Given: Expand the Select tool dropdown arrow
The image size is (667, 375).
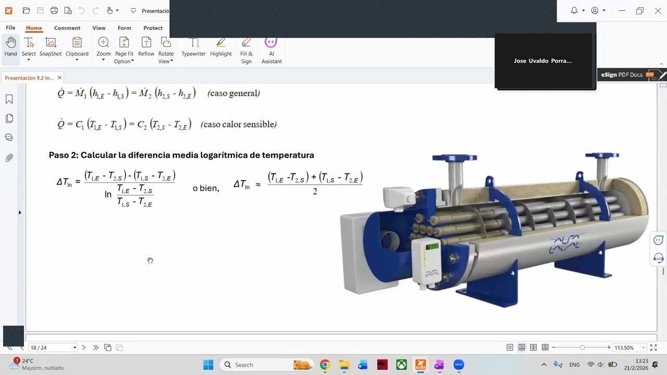Looking at the screenshot, I should [x=29, y=60].
